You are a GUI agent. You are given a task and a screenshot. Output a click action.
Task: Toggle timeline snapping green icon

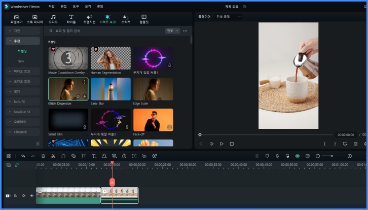[x=298, y=156]
